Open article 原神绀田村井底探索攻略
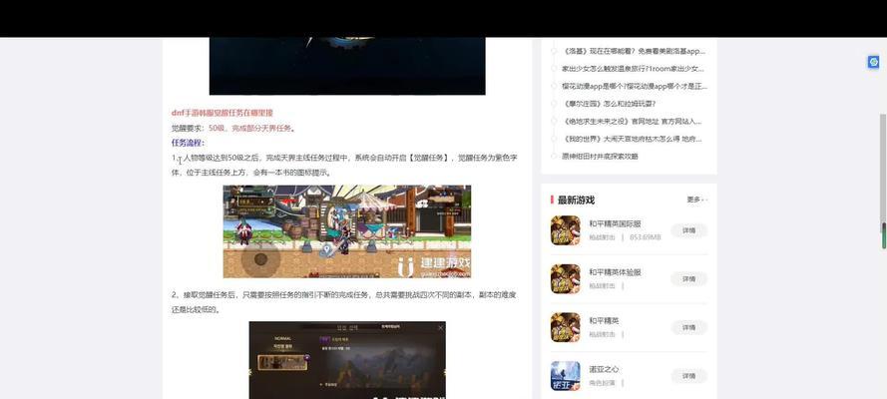887x399 pixels. coord(601,156)
